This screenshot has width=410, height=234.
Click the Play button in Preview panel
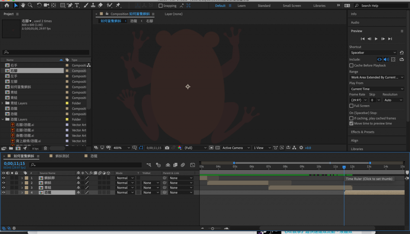[376, 39]
